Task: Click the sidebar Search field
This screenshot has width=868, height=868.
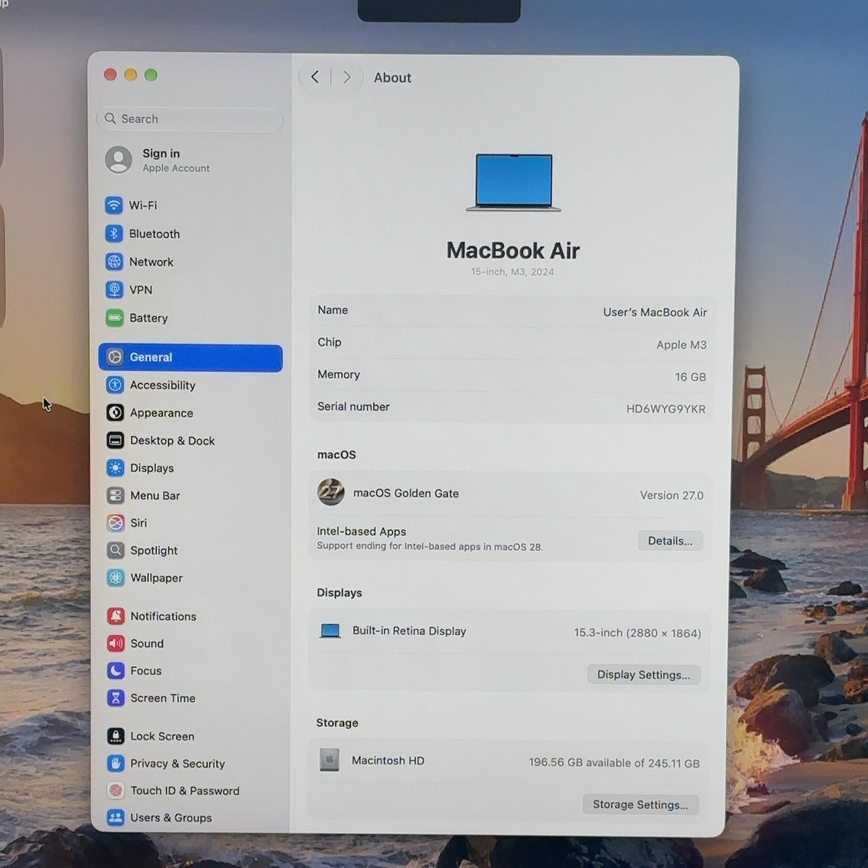Action: tap(190, 119)
